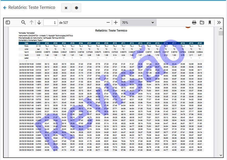Click the open/download file icon
The height and width of the screenshot is (160, 227).
point(202,22)
